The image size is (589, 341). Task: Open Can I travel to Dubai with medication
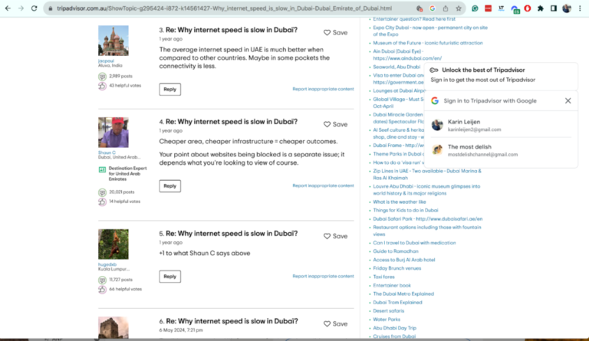coord(414,243)
